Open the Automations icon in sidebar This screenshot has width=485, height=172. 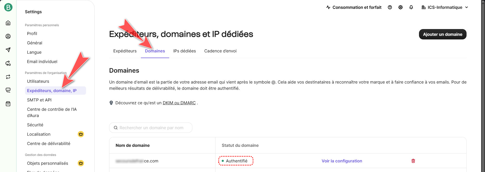click(8, 63)
